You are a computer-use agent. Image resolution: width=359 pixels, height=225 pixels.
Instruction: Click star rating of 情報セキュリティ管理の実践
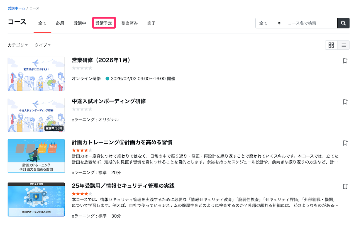82,193
